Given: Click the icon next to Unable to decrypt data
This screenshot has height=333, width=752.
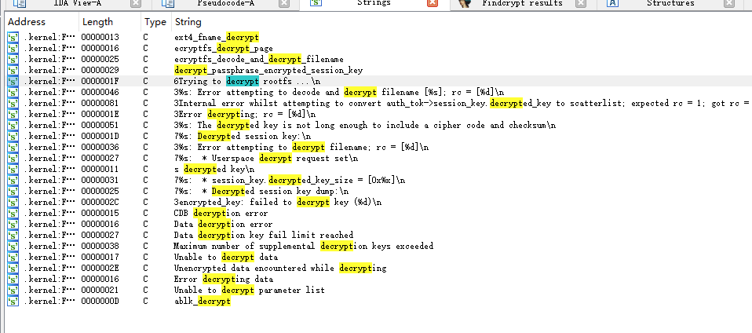Looking at the screenshot, I should coord(13,257).
